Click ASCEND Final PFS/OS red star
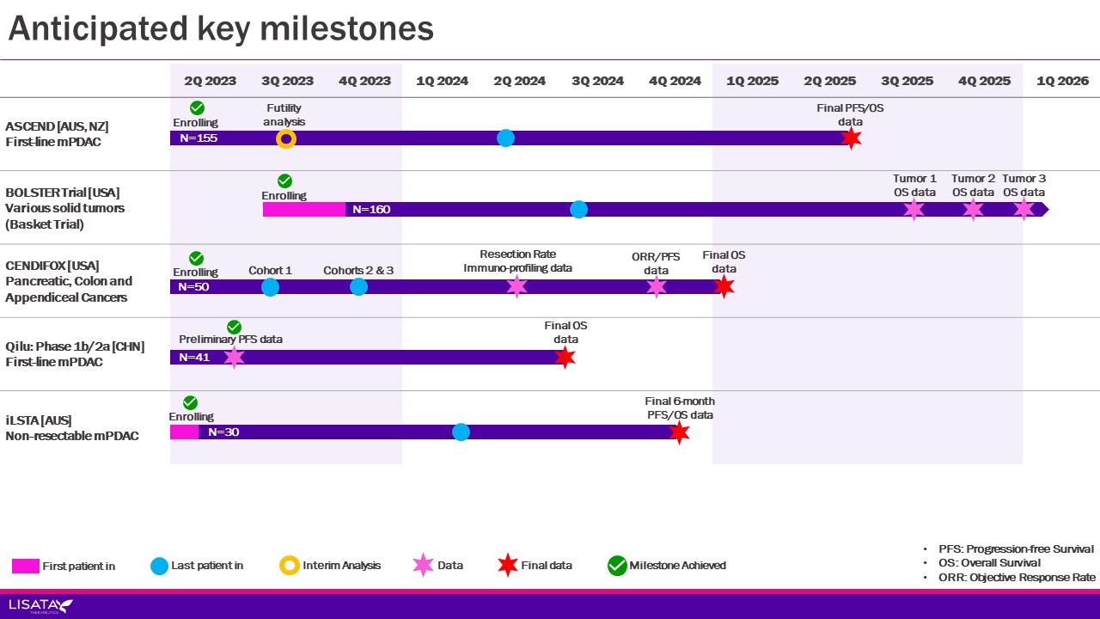 pos(851,138)
